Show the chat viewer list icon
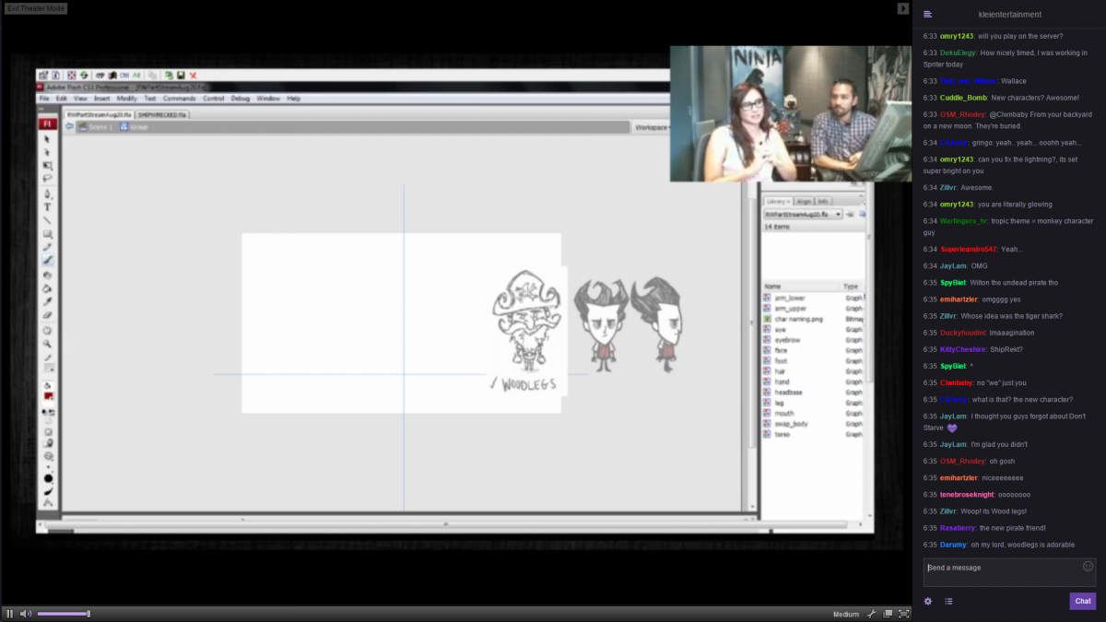Viewport: 1106px width, 622px height. click(x=948, y=601)
